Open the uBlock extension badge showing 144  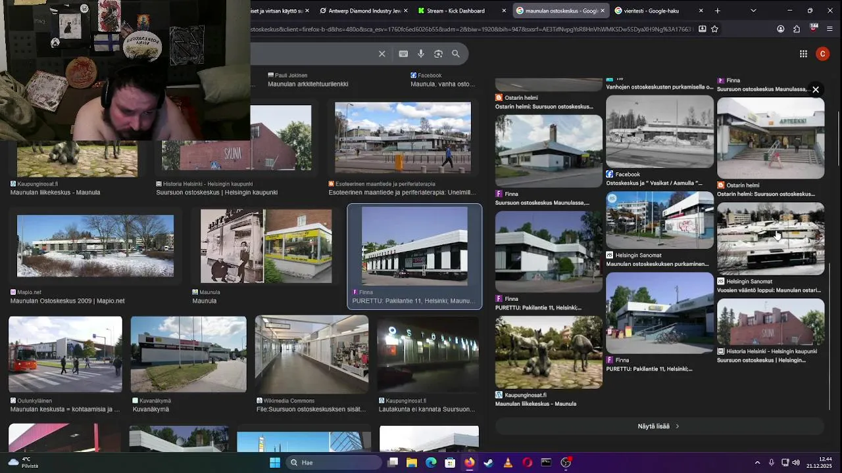pos(814,28)
